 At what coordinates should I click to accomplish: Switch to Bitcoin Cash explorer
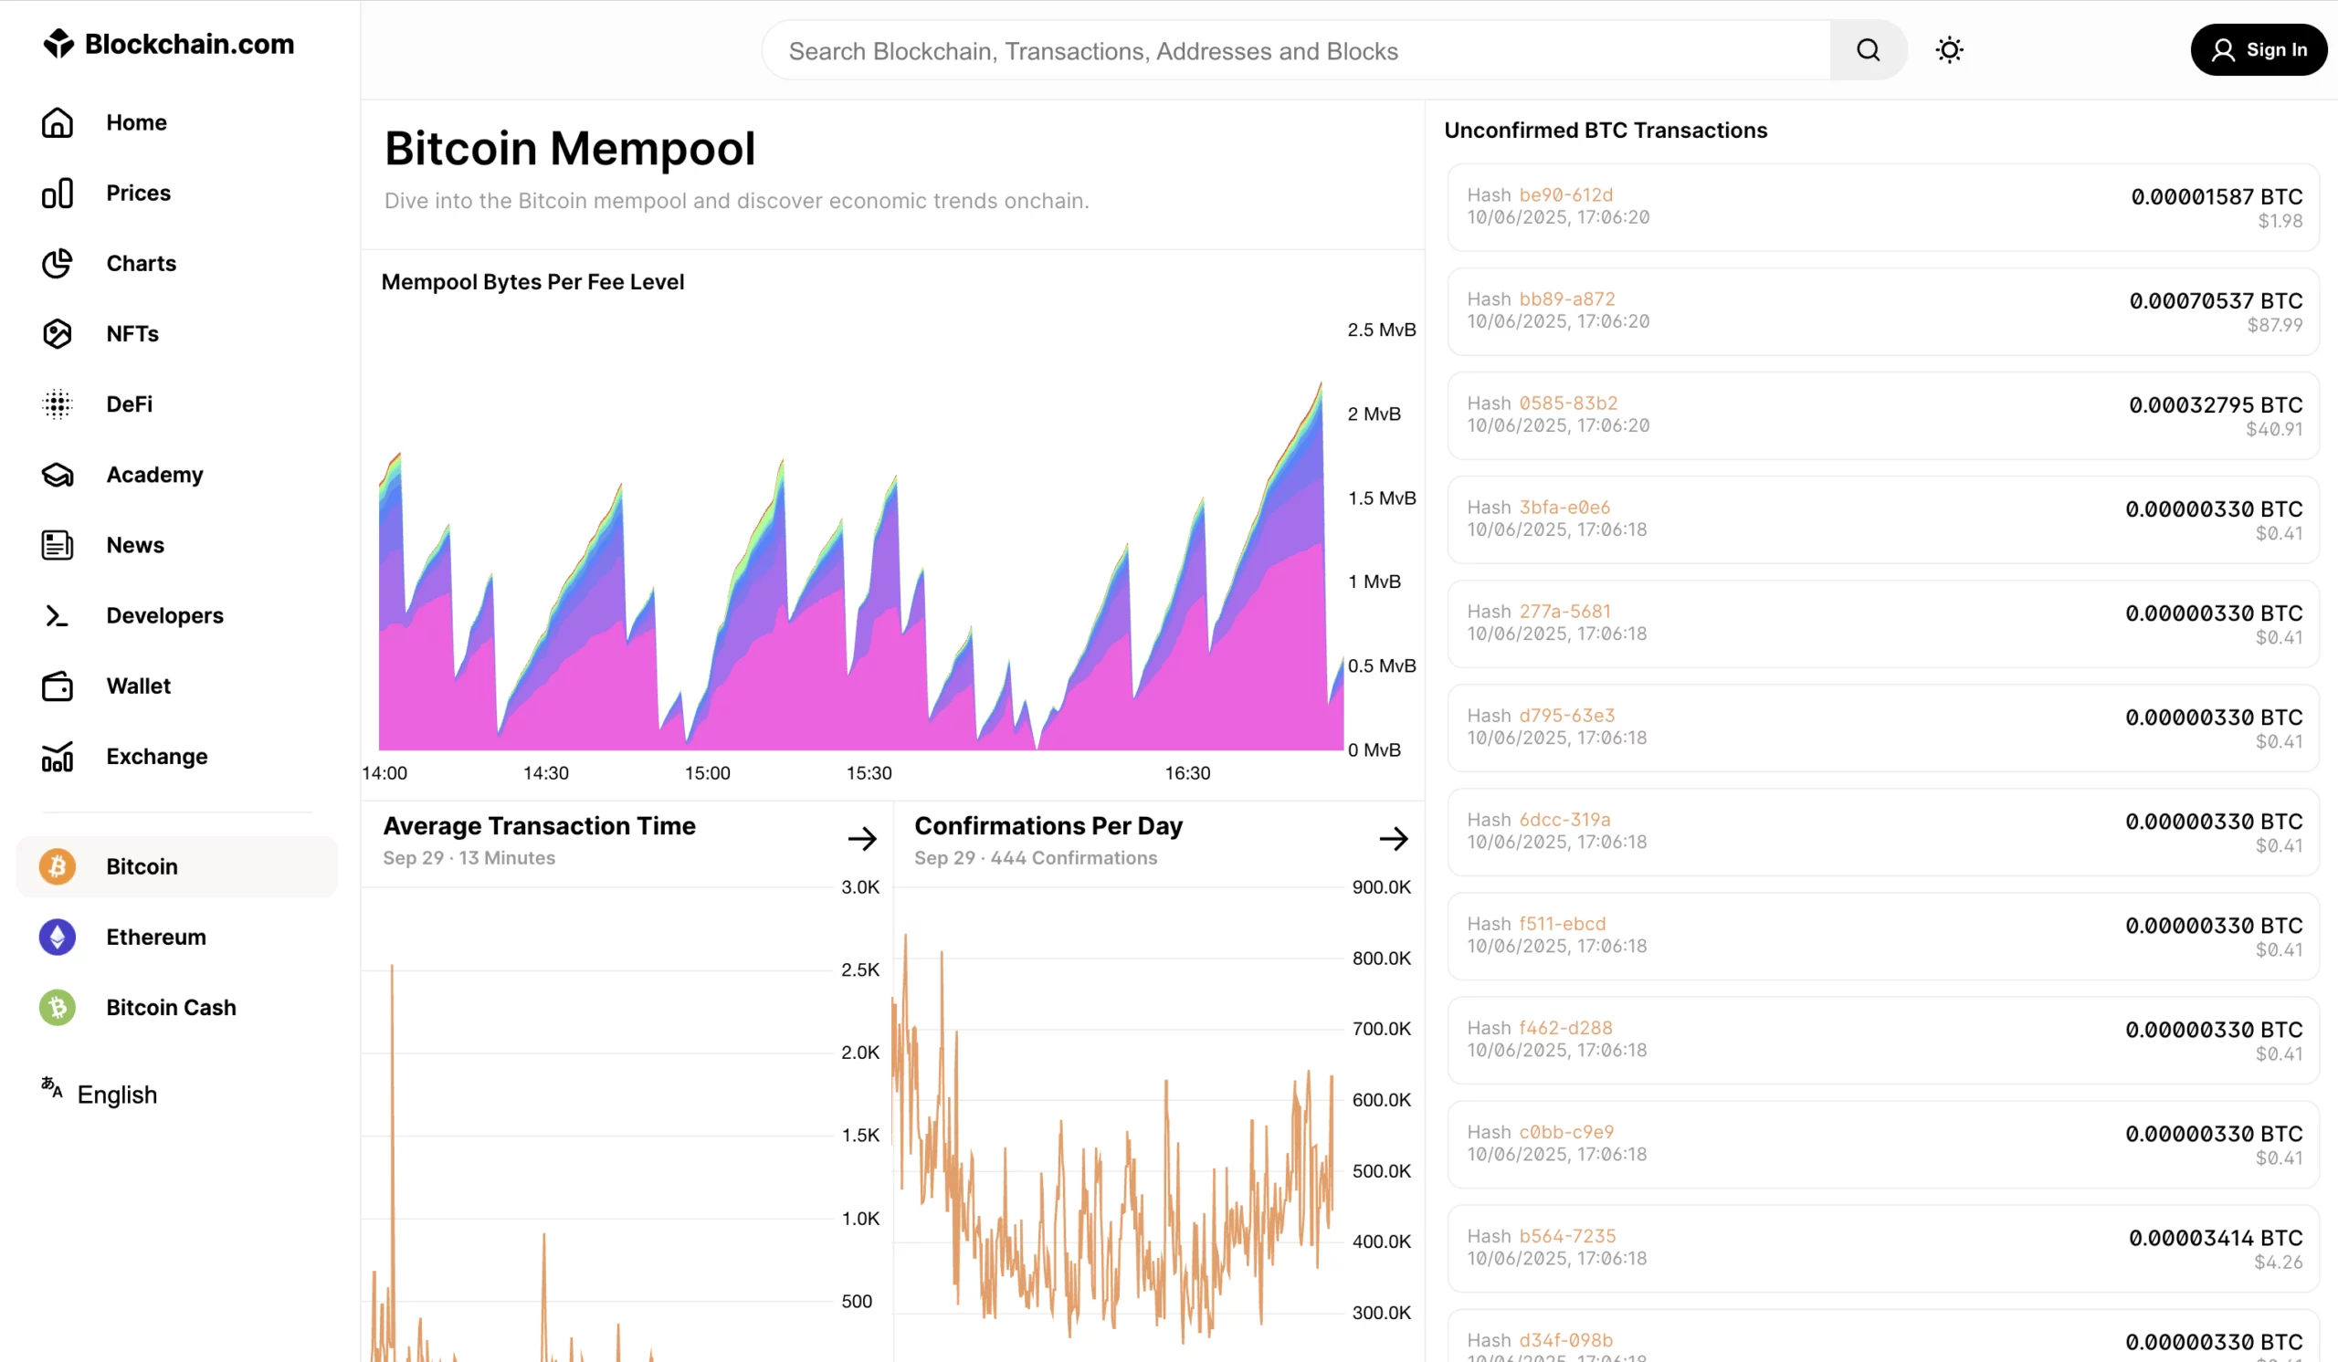(x=171, y=1007)
